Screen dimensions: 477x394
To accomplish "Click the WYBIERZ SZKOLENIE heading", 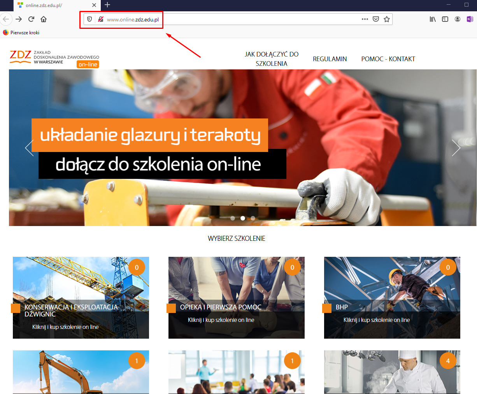I will (x=237, y=239).
